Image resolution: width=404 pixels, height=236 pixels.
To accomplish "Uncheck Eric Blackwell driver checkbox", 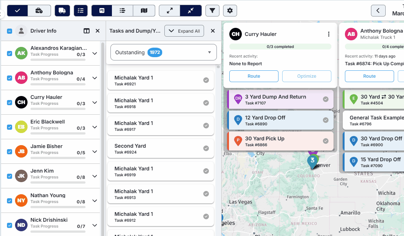I will (x=10, y=127).
